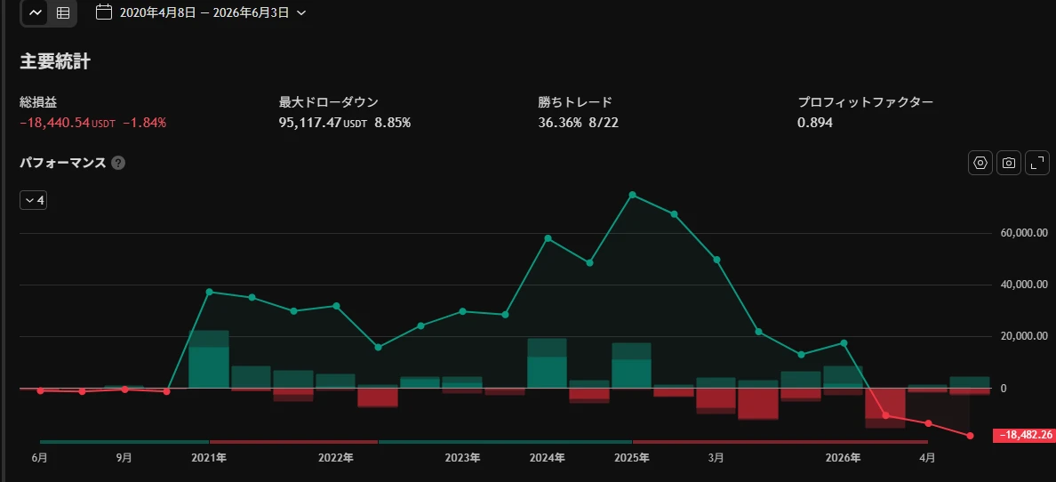Click the 2021年 time axis label
Image resolution: width=1056 pixels, height=482 pixels.
click(210, 458)
